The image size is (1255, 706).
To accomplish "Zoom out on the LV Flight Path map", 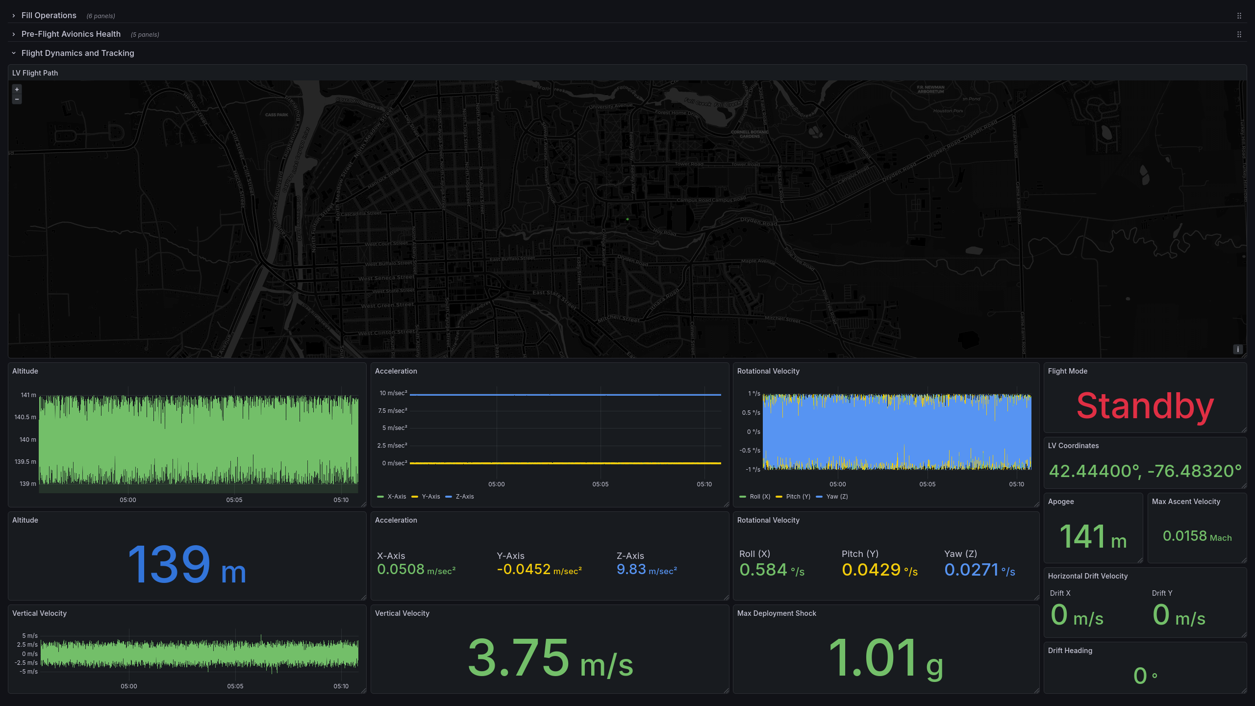I will (x=17, y=100).
